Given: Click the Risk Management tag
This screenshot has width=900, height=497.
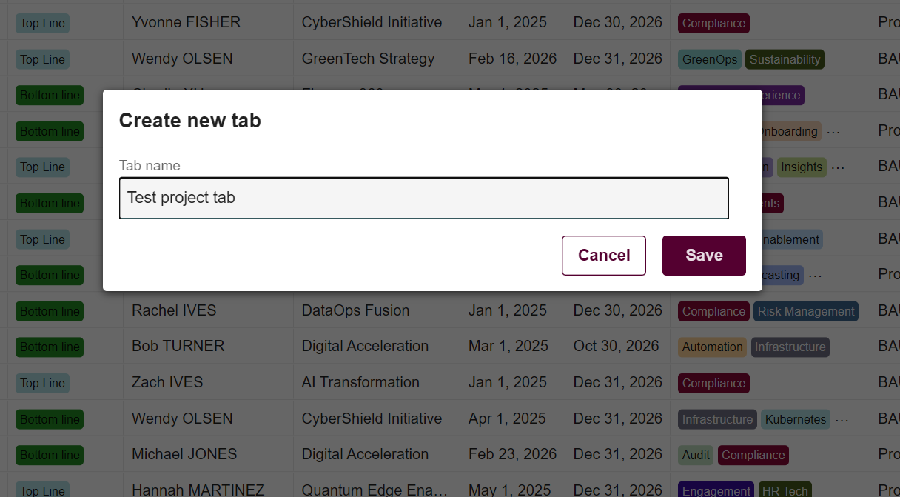Looking at the screenshot, I should pyautogui.click(x=805, y=312).
